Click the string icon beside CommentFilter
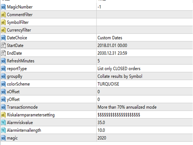The width and height of the screenshot is (193, 145). (x=3, y=15)
